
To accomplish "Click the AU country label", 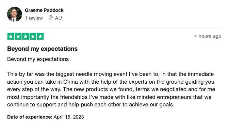I will [x=59, y=18].
